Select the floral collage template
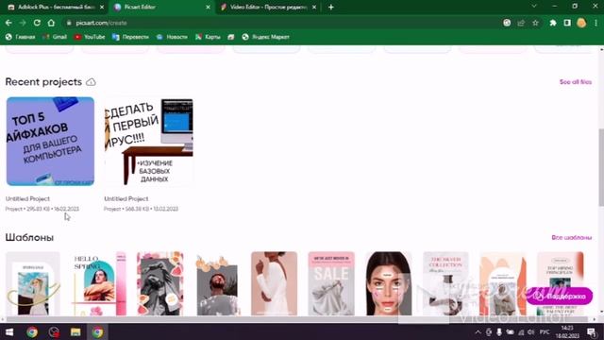This screenshot has width=604, height=340. [160, 283]
